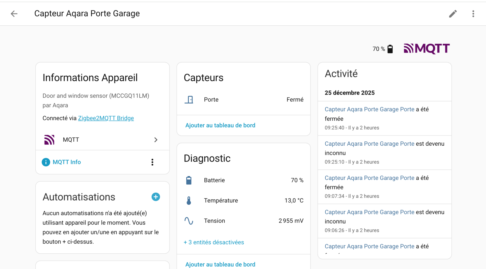Click the Porte door sensor icon

click(189, 100)
